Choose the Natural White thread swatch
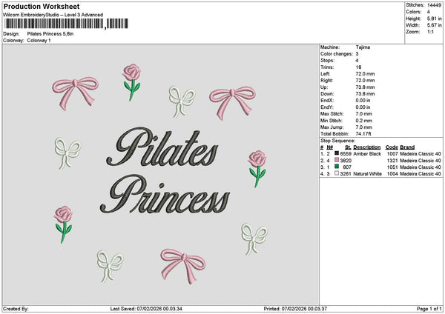This screenshot has height=314, width=445. point(337,173)
